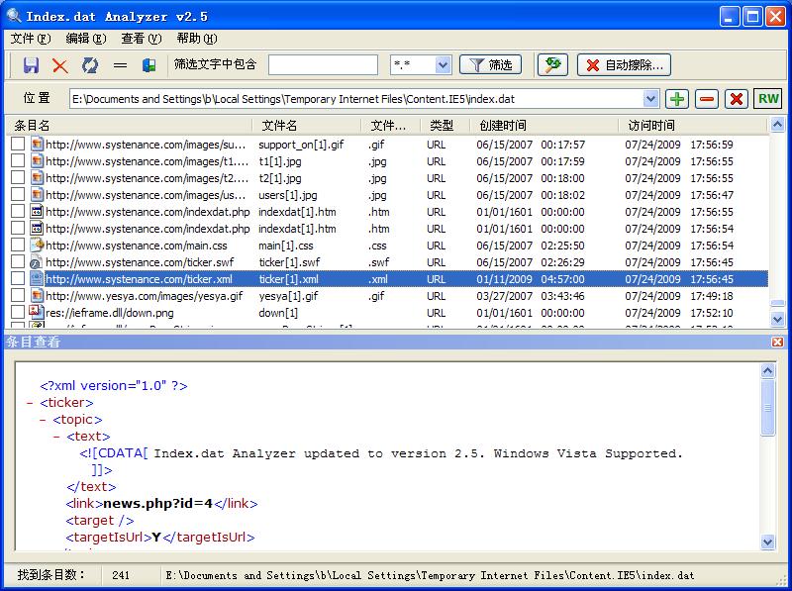The width and height of the screenshot is (792, 591).
Task: Open the *.* file type filter dropdown
Action: pyautogui.click(x=443, y=65)
